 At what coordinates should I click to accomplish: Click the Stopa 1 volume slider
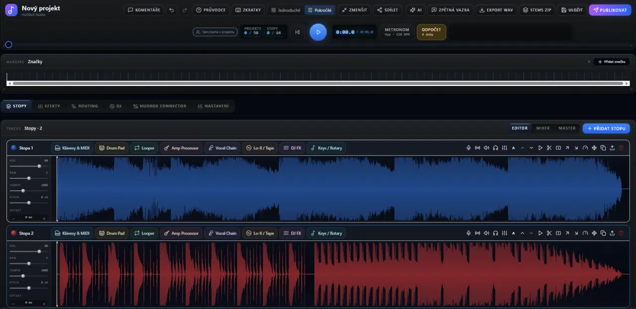coord(29,166)
